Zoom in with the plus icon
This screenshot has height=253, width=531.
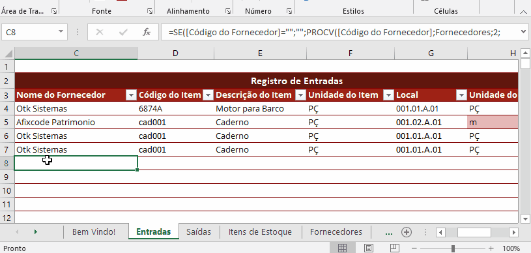491,248
